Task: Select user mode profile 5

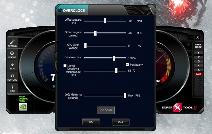Action: 198,70
